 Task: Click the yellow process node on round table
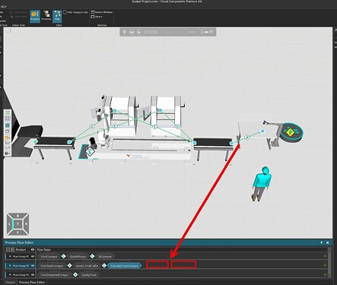click(x=289, y=132)
